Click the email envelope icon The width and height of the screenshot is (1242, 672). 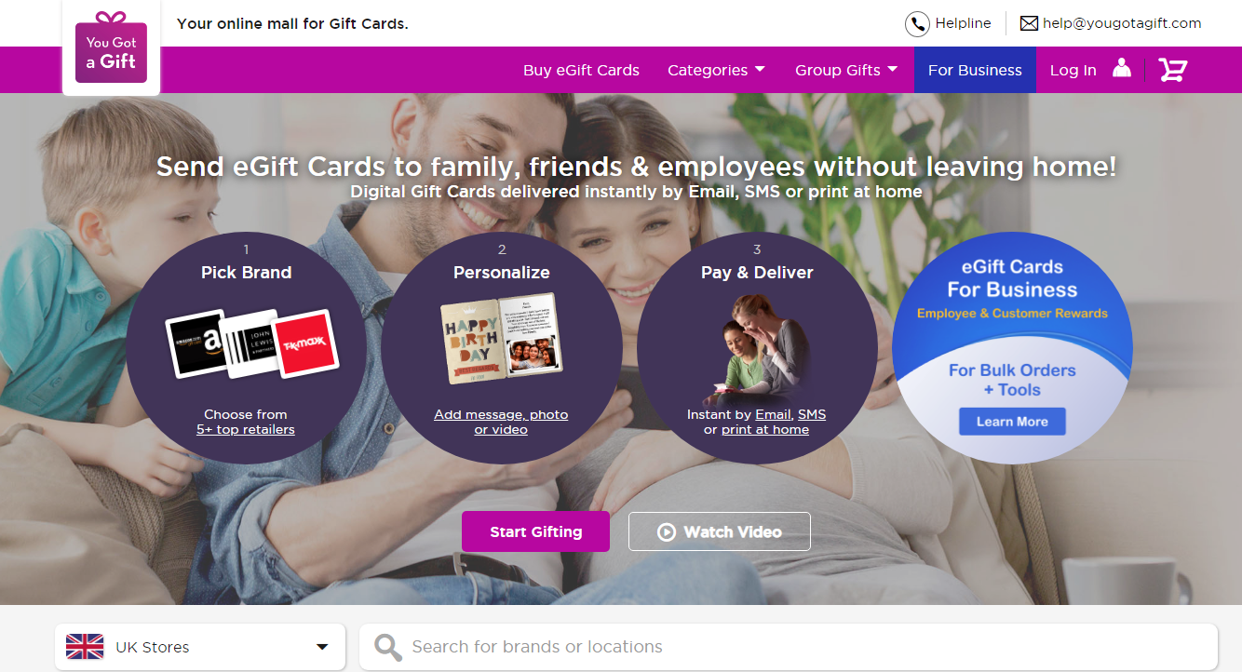[1029, 24]
